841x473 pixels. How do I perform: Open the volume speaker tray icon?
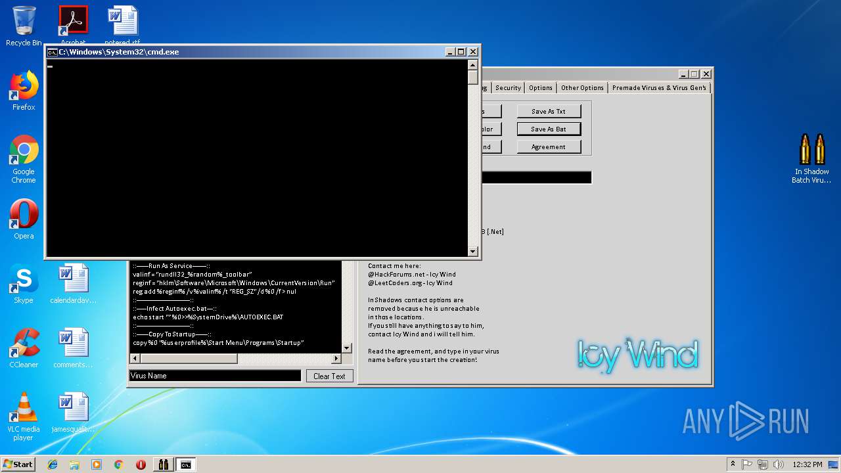point(778,464)
